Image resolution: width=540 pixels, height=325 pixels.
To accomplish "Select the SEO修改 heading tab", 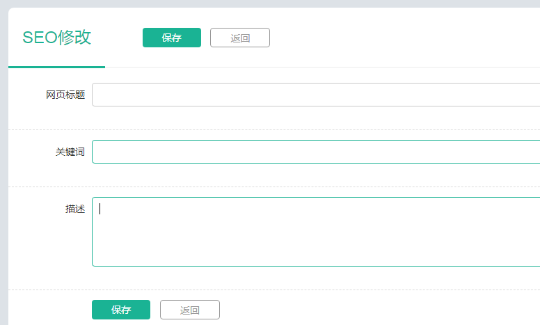I will click(57, 37).
